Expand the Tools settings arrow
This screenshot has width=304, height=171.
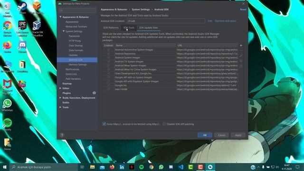[x=60, y=107]
